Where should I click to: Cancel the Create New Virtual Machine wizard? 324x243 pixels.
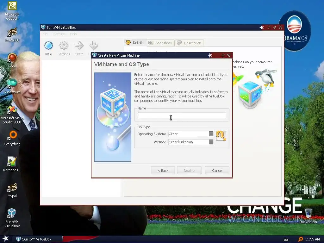click(217, 171)
